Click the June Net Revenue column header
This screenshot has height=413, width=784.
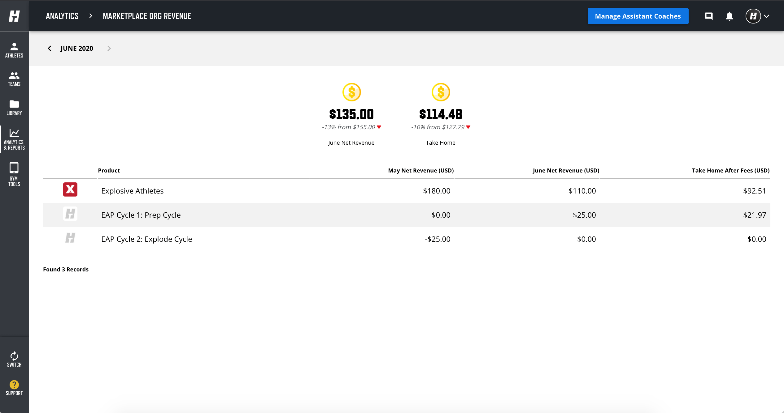click(x=566, y=170)
